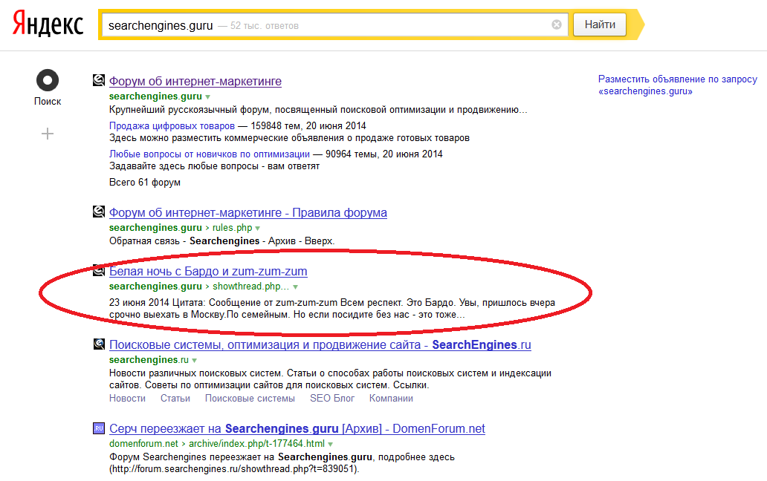Viewport: 767px width, 481px height.
Task: Click Разместить объявление по запросу link
Action: (x=678, y=85)
